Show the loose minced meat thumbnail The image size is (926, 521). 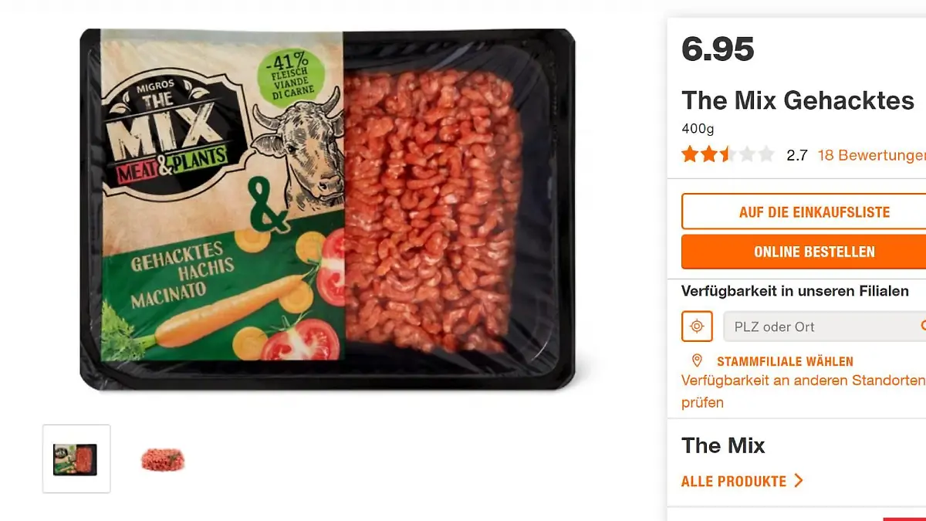pyautogui.click(x=163, y=460)
